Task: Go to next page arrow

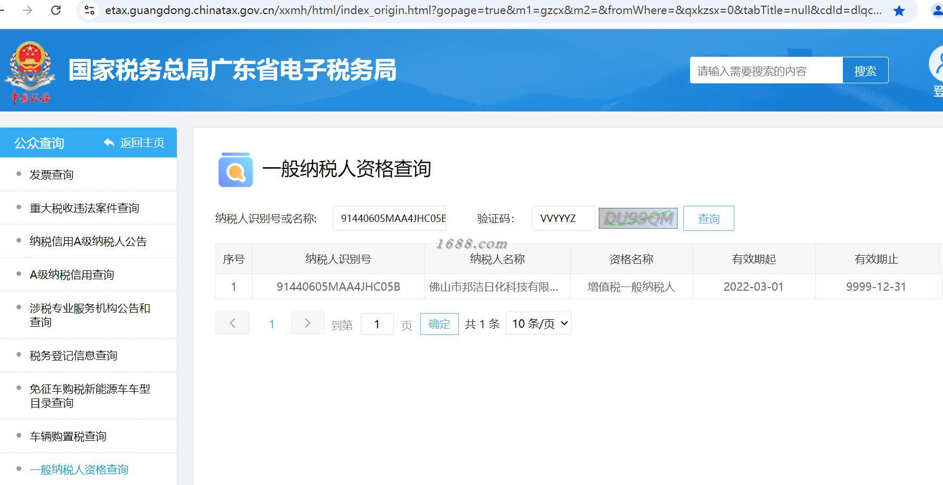Action: point(308,324)
